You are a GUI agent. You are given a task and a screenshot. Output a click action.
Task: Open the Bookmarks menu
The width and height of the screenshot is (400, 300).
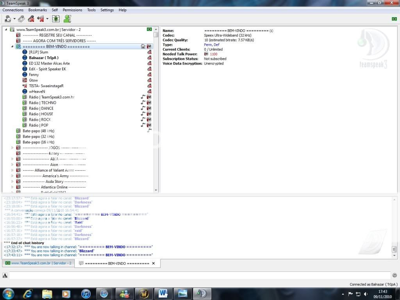[x=37, y=10]
